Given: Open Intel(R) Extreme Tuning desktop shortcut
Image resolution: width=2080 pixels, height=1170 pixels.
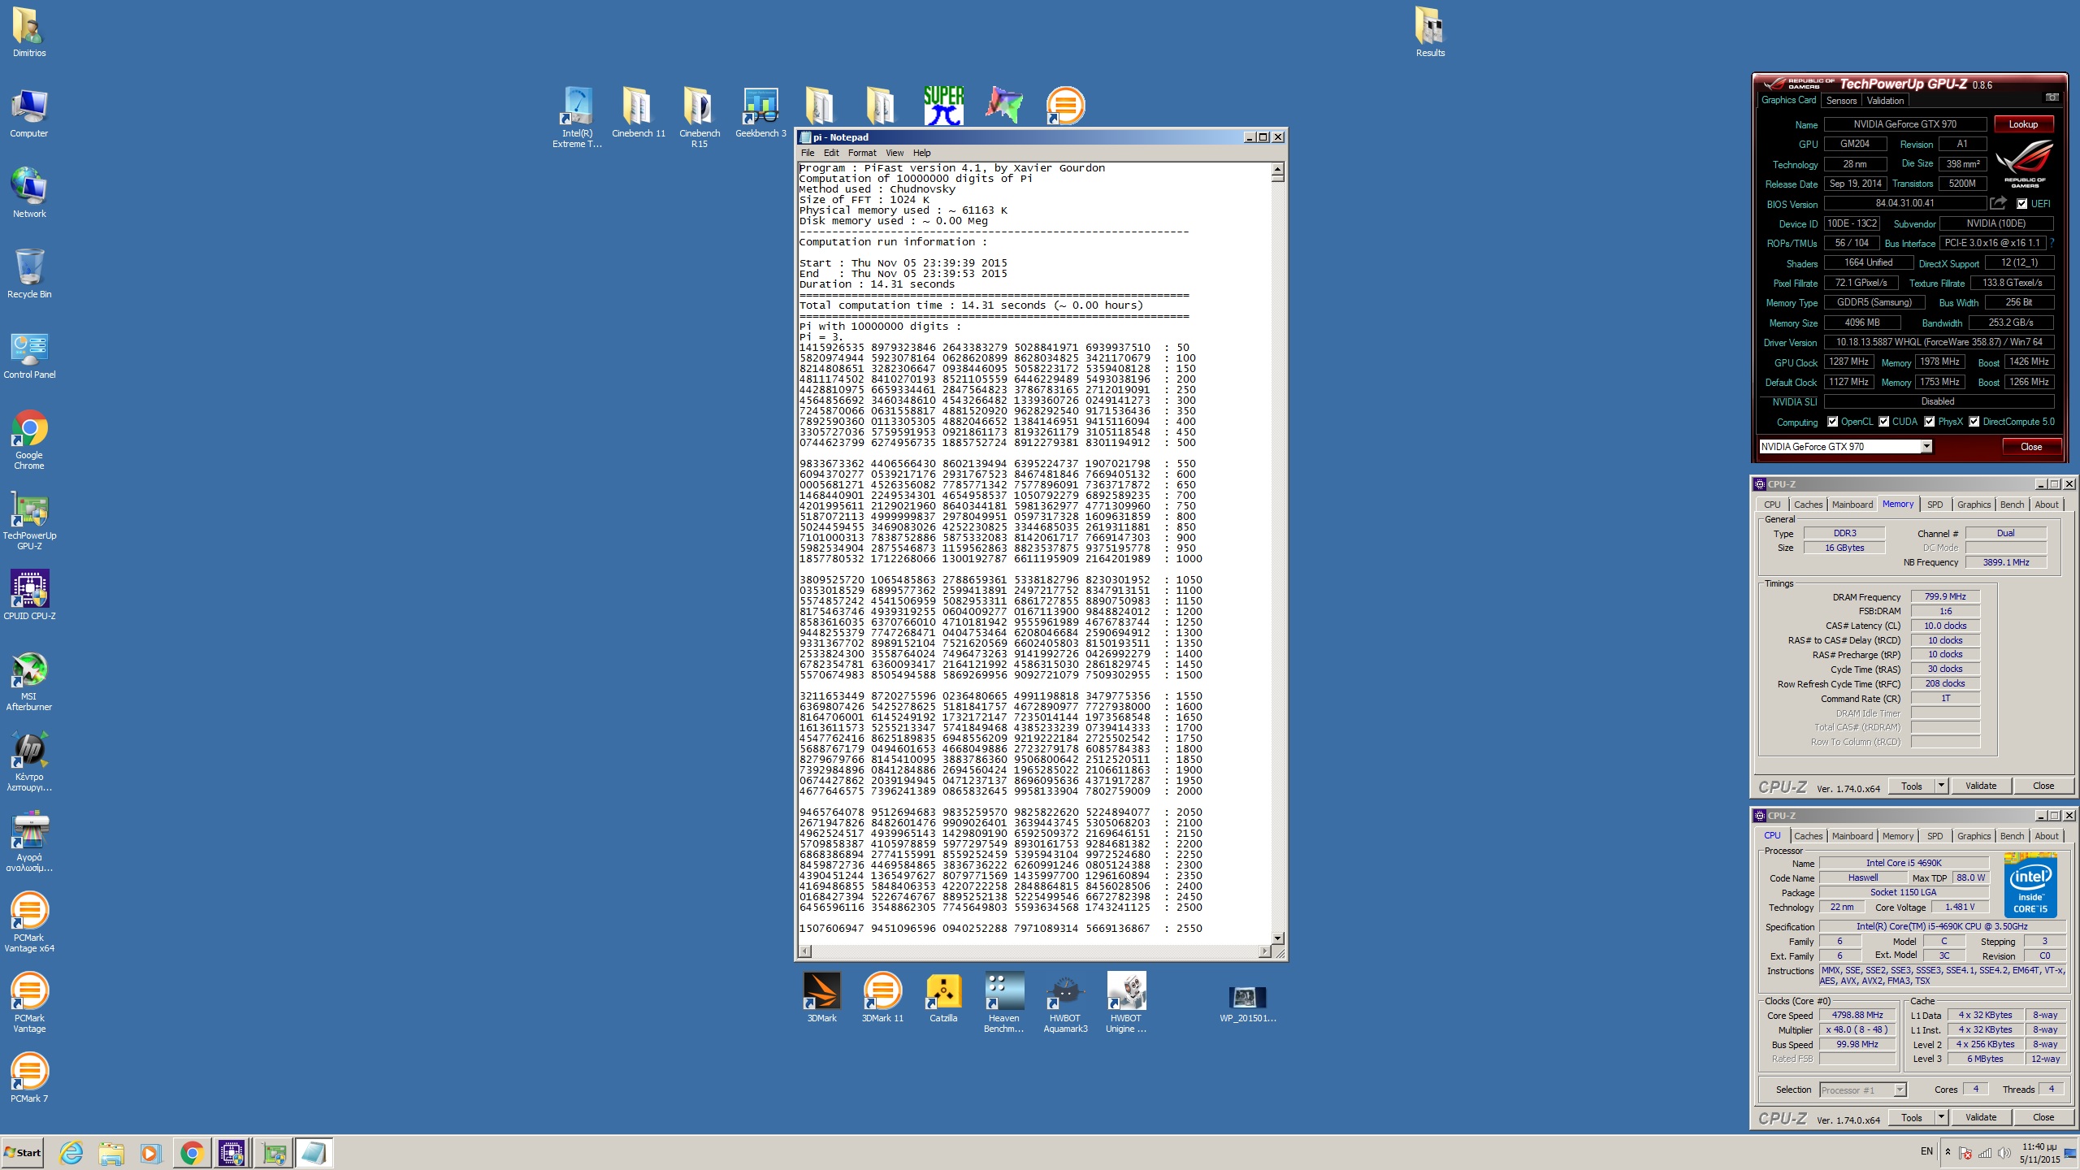Looking at the screenshot, I should click(x=577, y=117).
